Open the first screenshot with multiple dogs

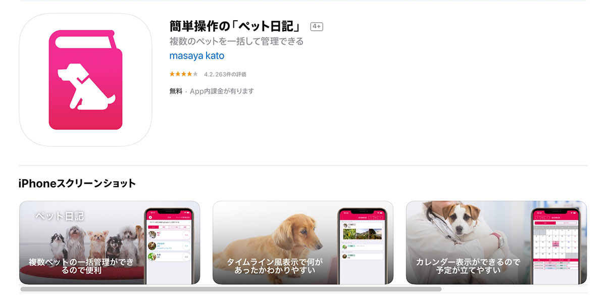click(110, 243)
